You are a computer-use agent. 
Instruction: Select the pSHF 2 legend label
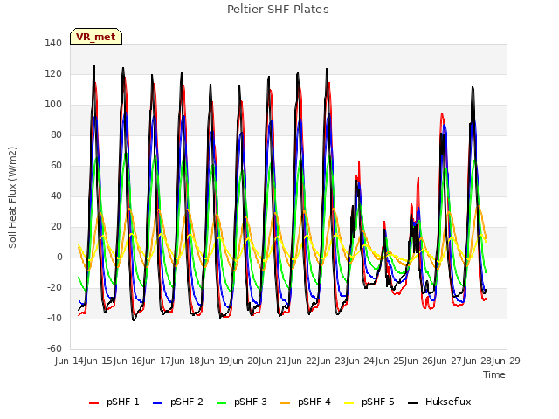click(x=187, y=402)
